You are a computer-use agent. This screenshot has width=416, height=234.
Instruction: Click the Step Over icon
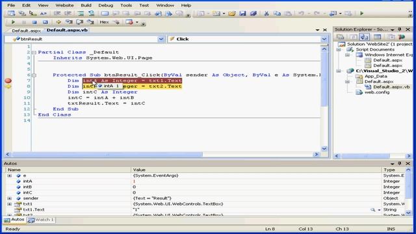click(79, 22)
